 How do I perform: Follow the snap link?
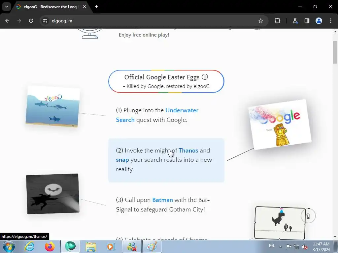[122, 160]
